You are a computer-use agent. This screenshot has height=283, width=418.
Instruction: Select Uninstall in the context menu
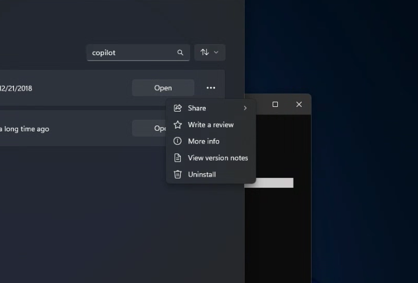coord(202,174)
